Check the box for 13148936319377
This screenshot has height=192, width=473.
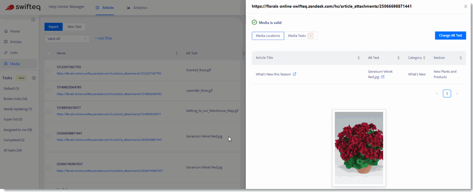(x=48, y=111)
